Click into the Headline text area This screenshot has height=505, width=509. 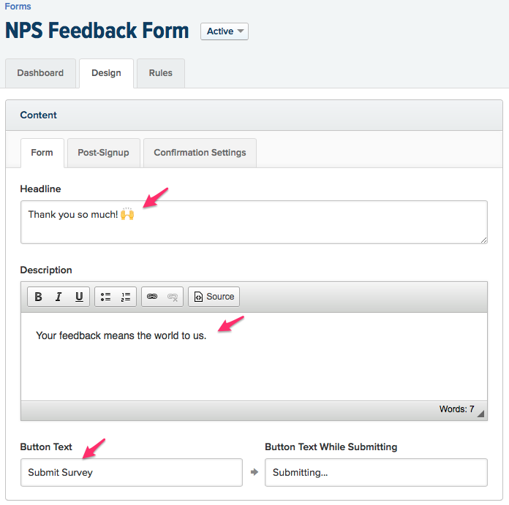coord(254,222)
